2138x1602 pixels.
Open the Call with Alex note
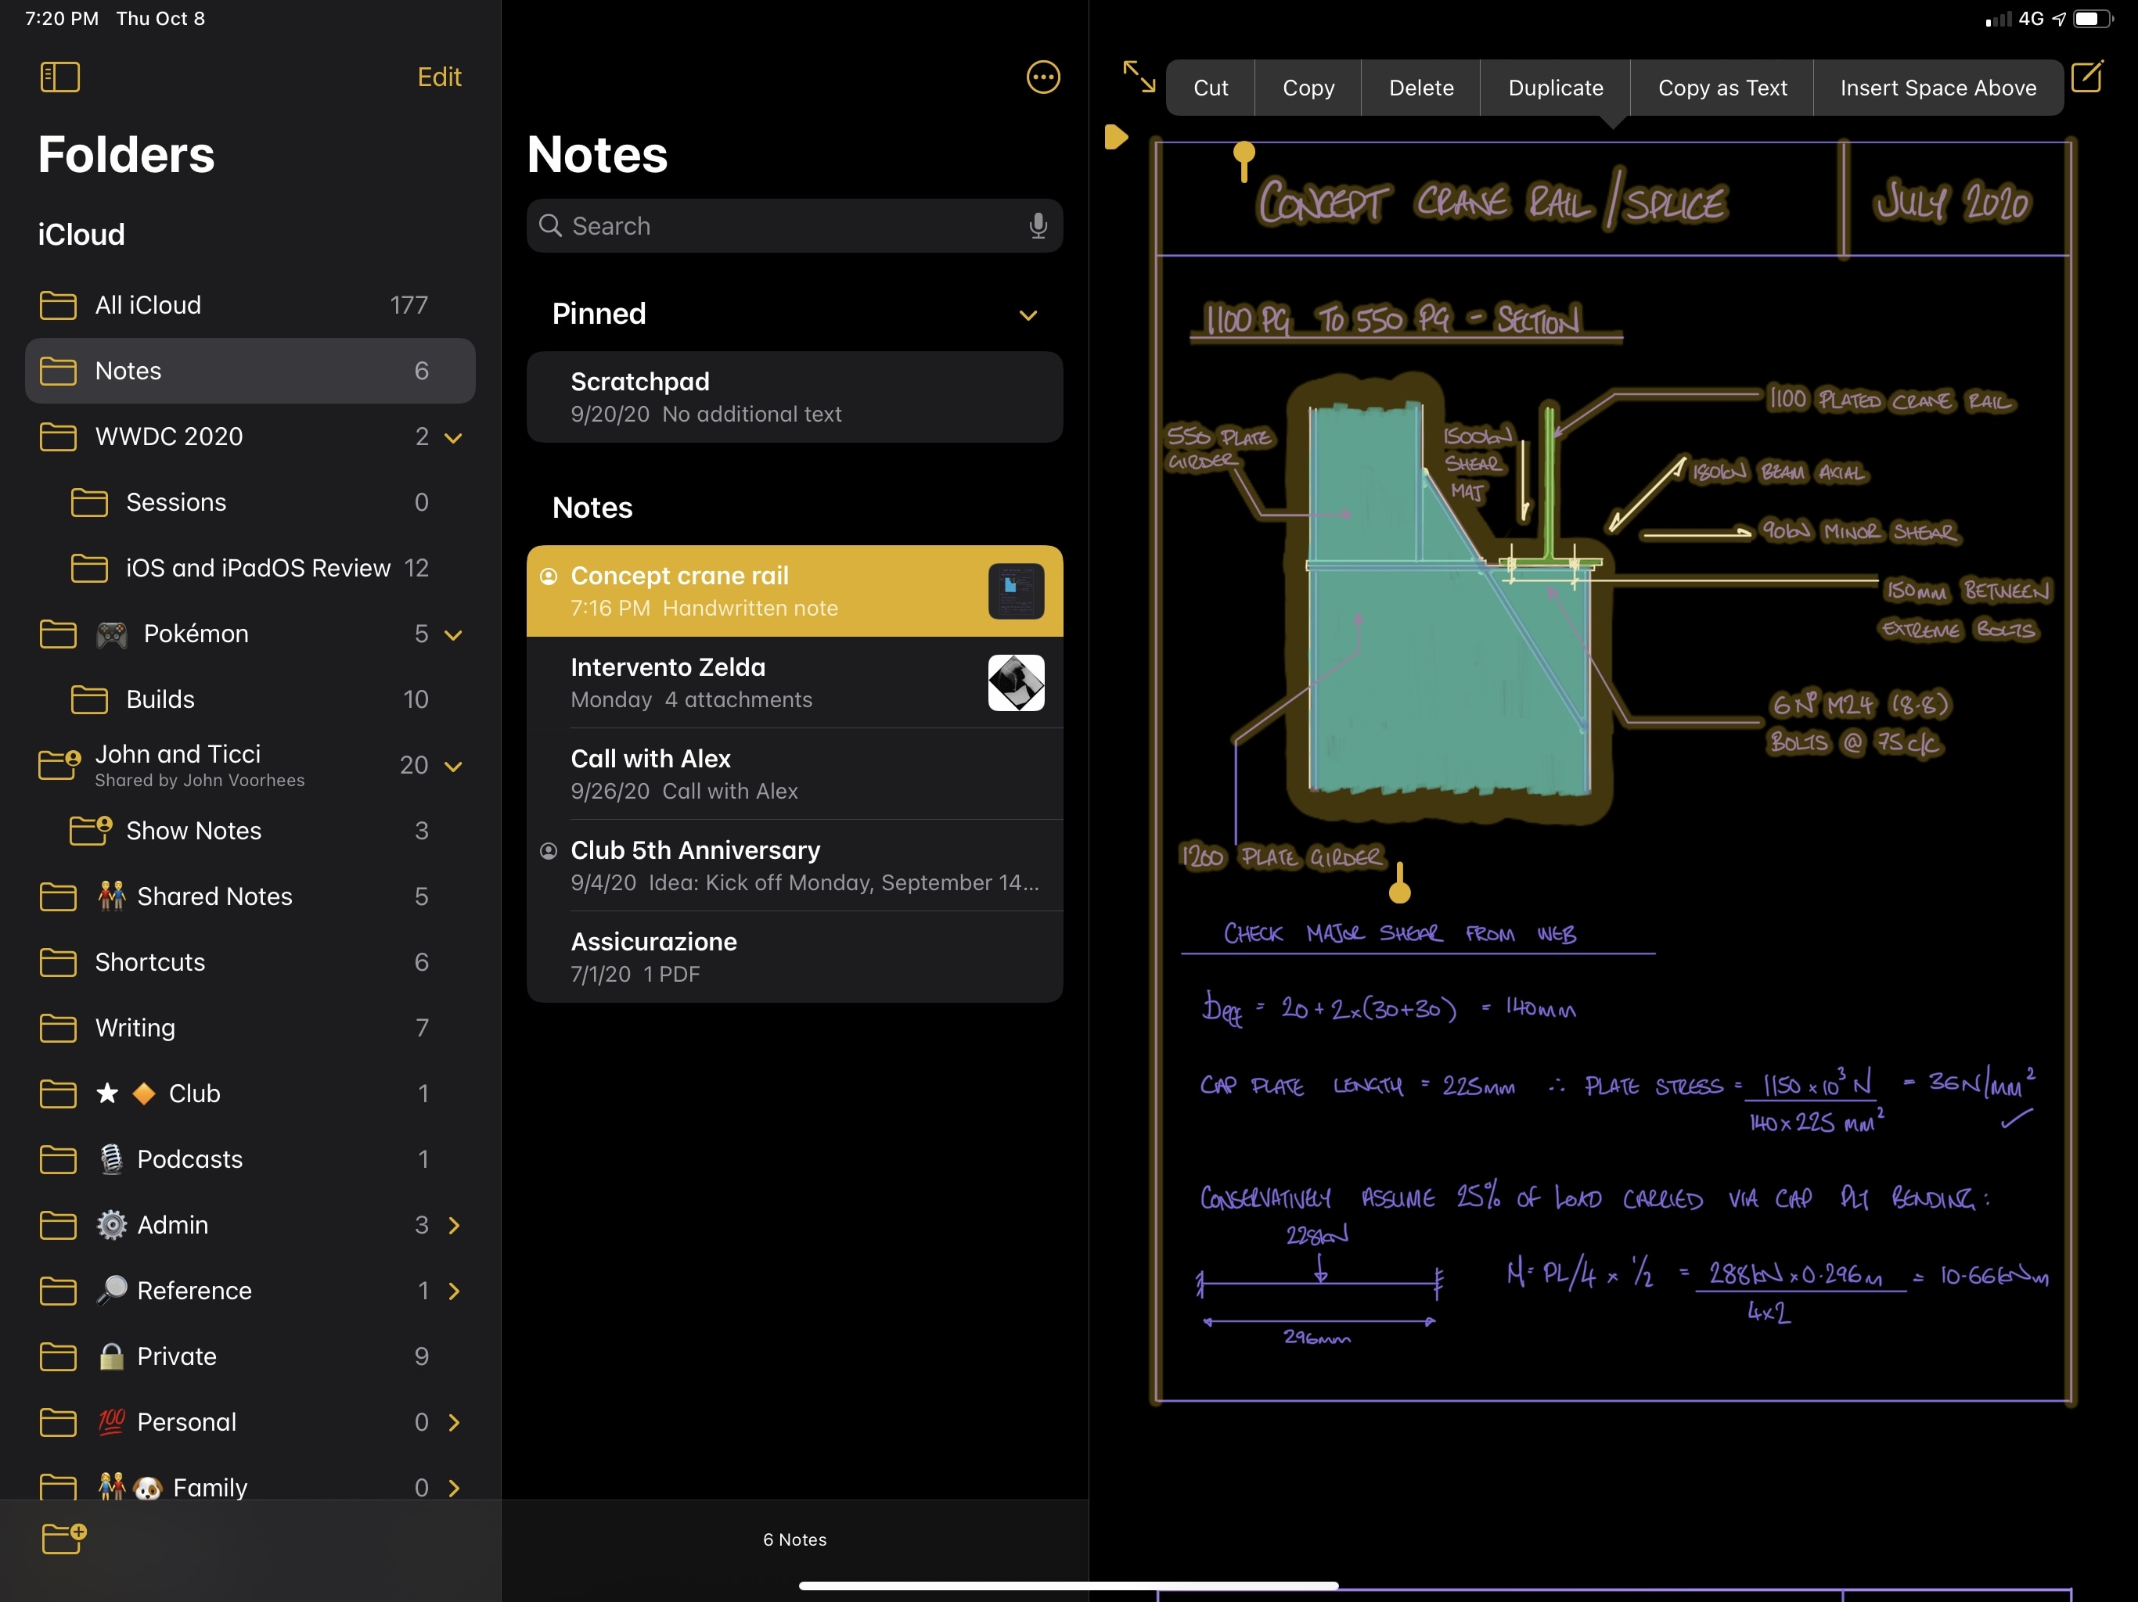pyautogui.click(x=794, y=774)
